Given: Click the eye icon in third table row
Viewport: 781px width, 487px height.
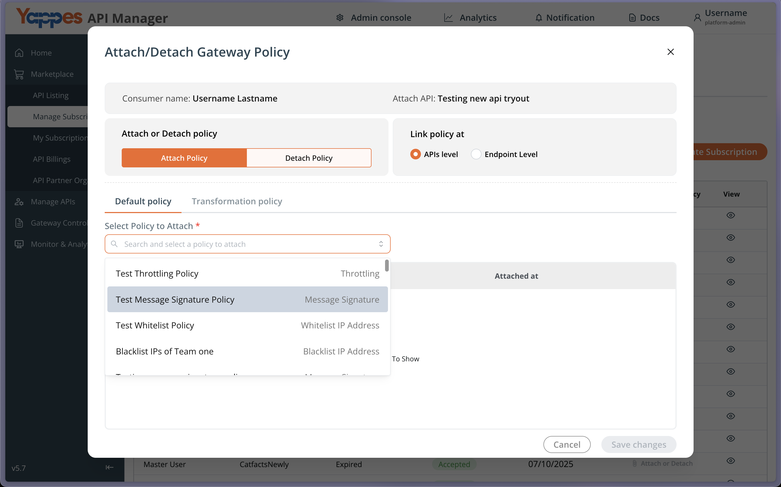Looking at the screenshot, I should [731, 260].
